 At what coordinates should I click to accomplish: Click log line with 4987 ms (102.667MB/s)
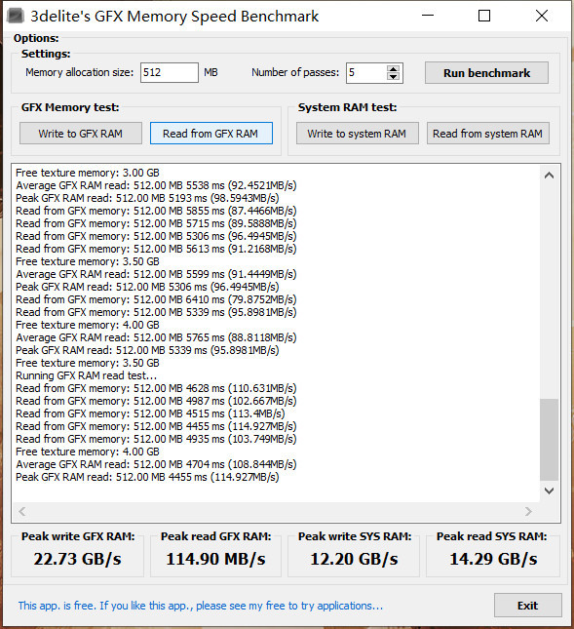click(156, 401)
